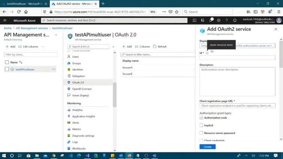The width and height of the screenshot is (283, 159).
Task: Click Edit columns in services pane
Action: (x=28, y=46)
